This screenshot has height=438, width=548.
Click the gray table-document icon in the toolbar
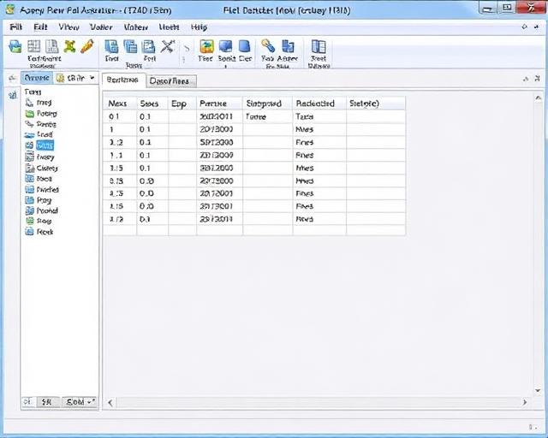pyautogui.click(x=52, y=46)
